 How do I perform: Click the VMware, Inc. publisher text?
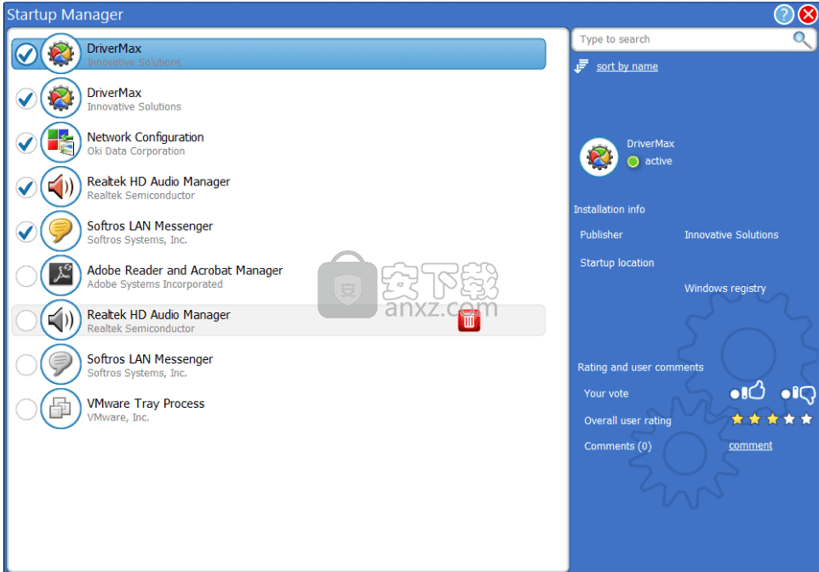118,418
